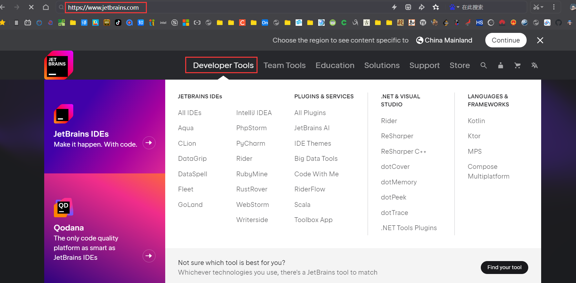The width and height of the screenshot is (576, 283).
Task: Open the HS bookmark icon
Action: 480,23
